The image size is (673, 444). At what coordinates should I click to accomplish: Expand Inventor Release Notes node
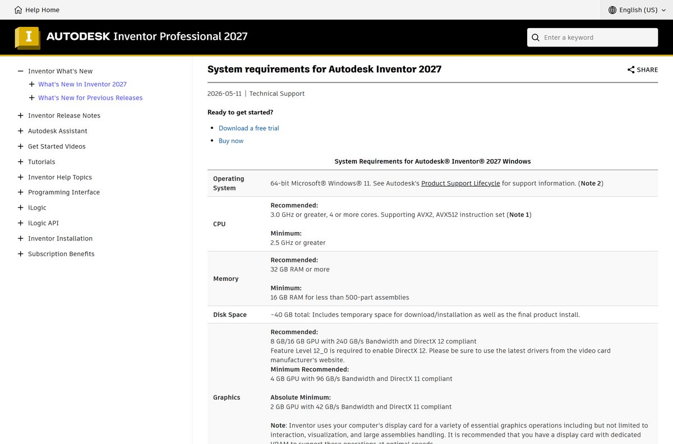21,115
